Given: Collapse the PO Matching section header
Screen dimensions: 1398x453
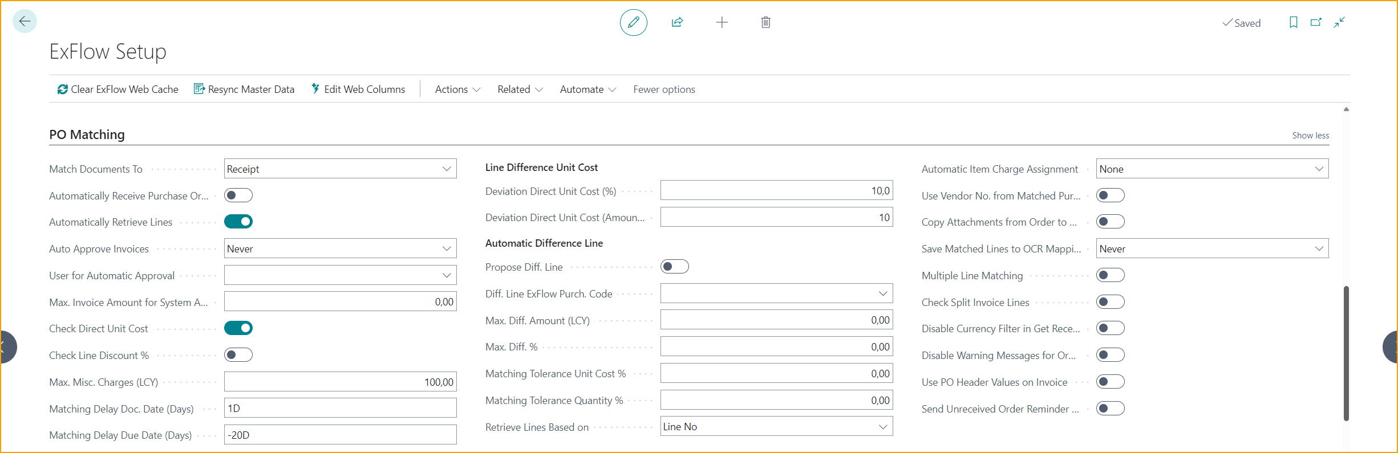Looking at the screenshot, I should point(87,134).
